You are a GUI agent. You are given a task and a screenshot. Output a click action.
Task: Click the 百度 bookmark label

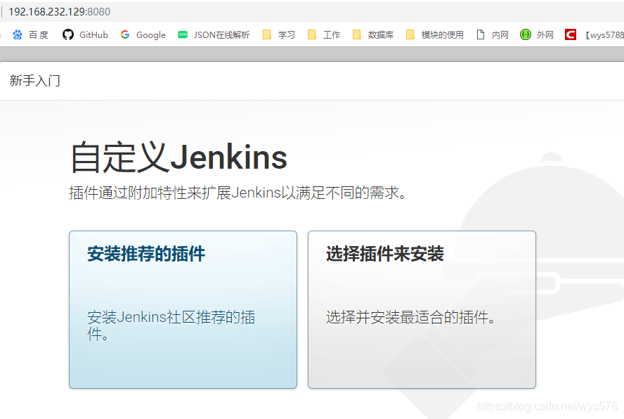click(x=39, y=35)
